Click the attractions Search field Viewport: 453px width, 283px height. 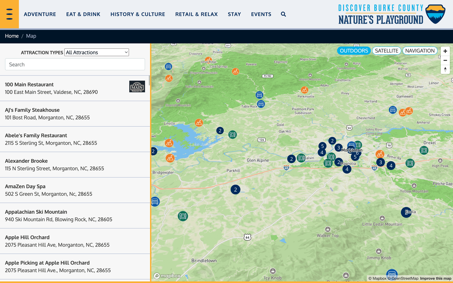tap(75, 64)
